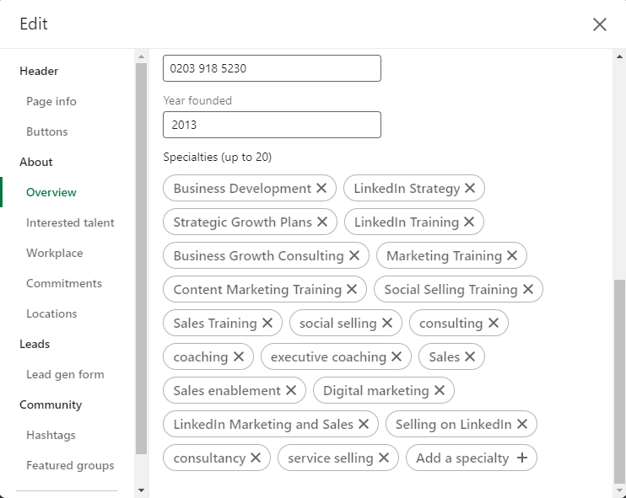
Task: Remove the Business Development specialty tag
Action: tap(321, 189)
